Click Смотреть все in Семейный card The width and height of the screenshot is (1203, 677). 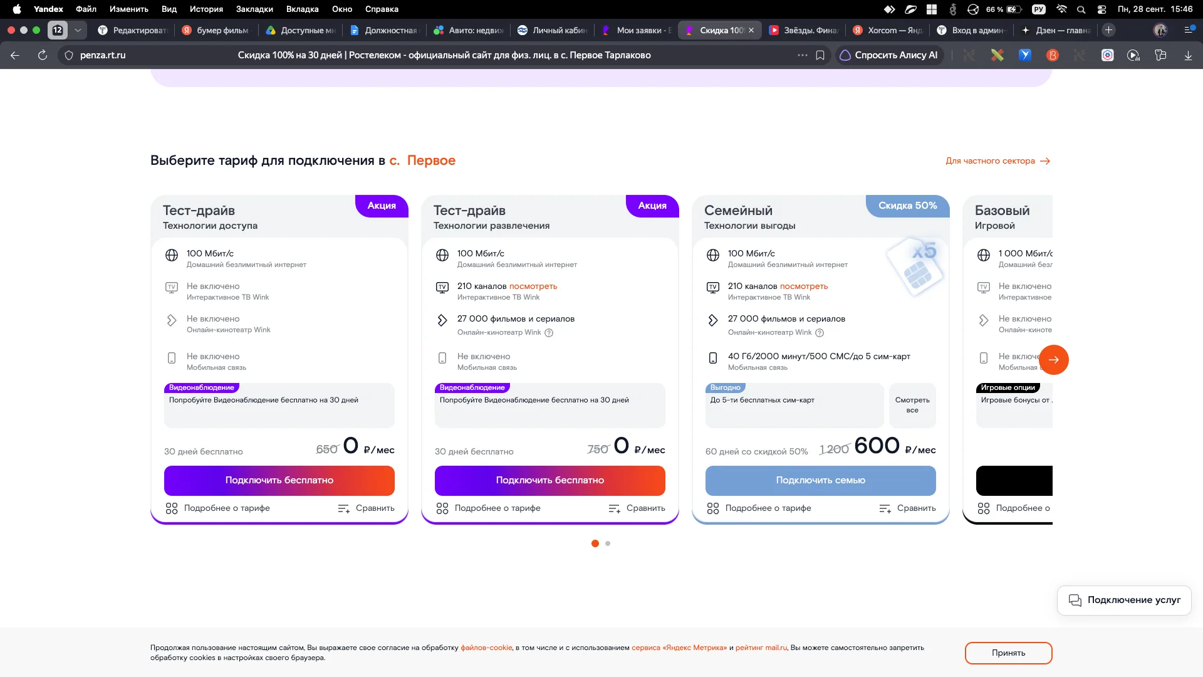912,405
